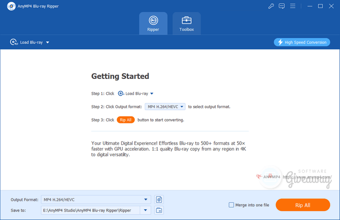Open the output folder icon

pos(159,210)
